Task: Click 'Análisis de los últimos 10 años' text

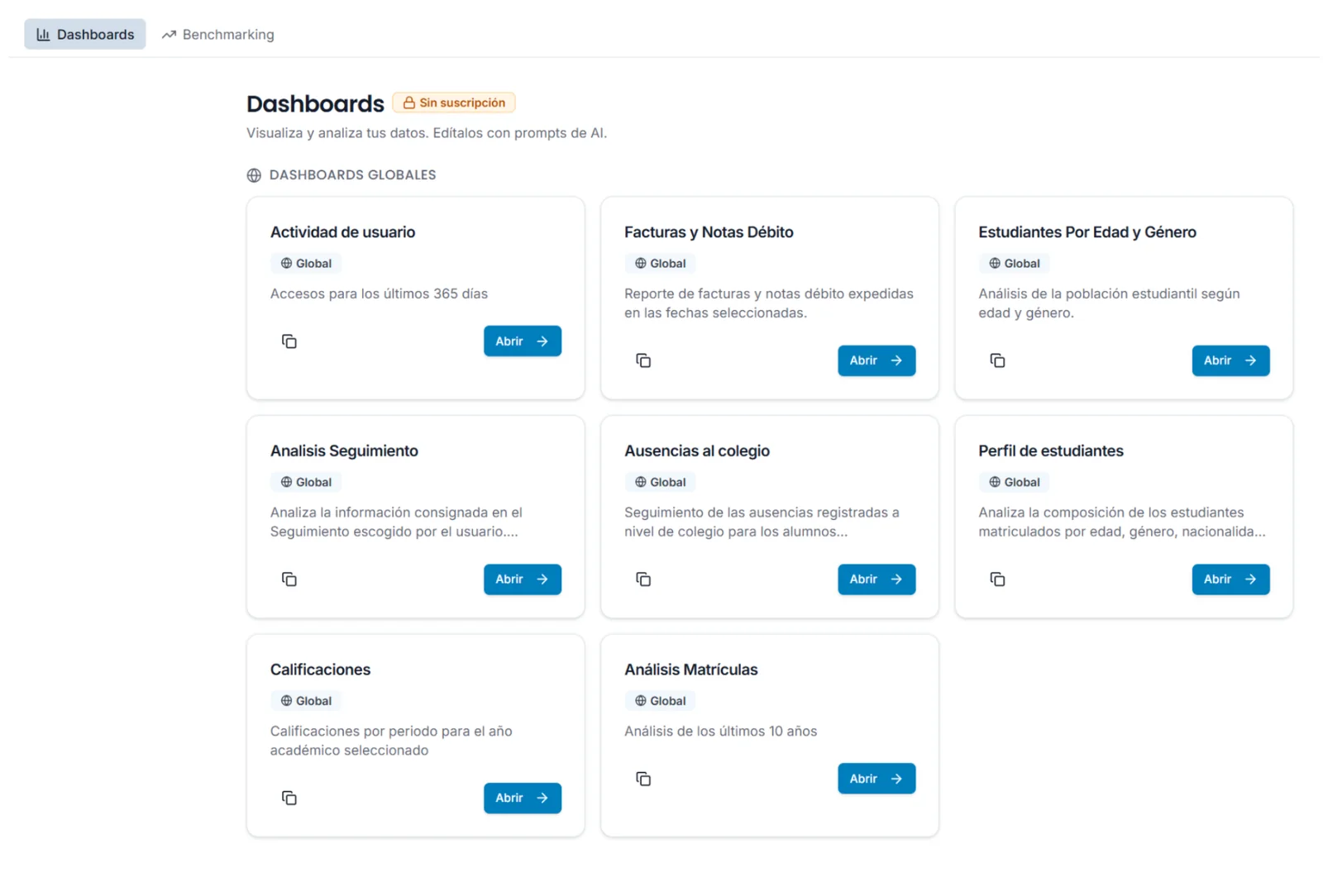Action: pos(720,732)
